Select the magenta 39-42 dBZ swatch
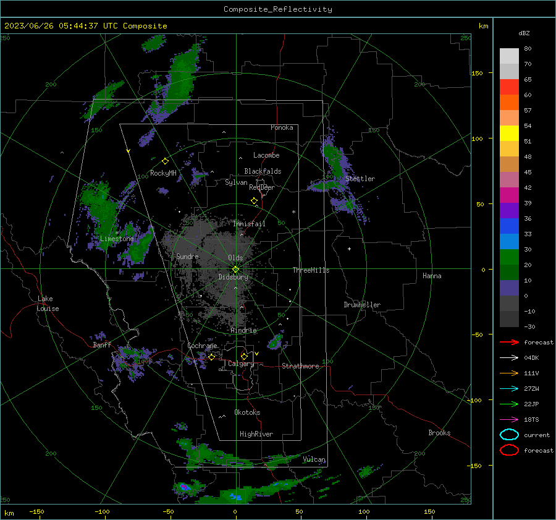556x520 pixels. 509,195
